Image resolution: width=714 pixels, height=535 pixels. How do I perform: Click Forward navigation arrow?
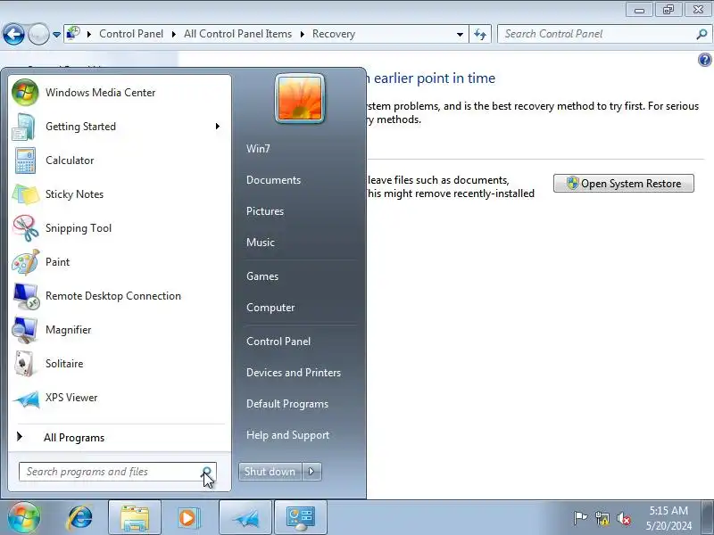[x=38, y=34]
